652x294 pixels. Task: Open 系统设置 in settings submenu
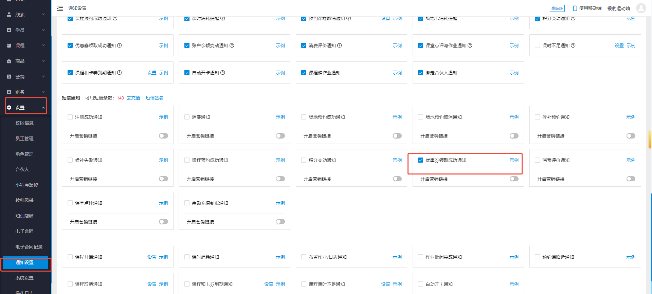pos(24,278)
